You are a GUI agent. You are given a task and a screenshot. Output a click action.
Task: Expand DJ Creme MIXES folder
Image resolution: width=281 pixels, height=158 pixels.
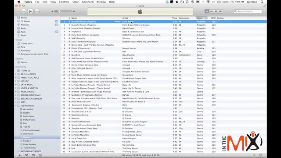point(16,74)
